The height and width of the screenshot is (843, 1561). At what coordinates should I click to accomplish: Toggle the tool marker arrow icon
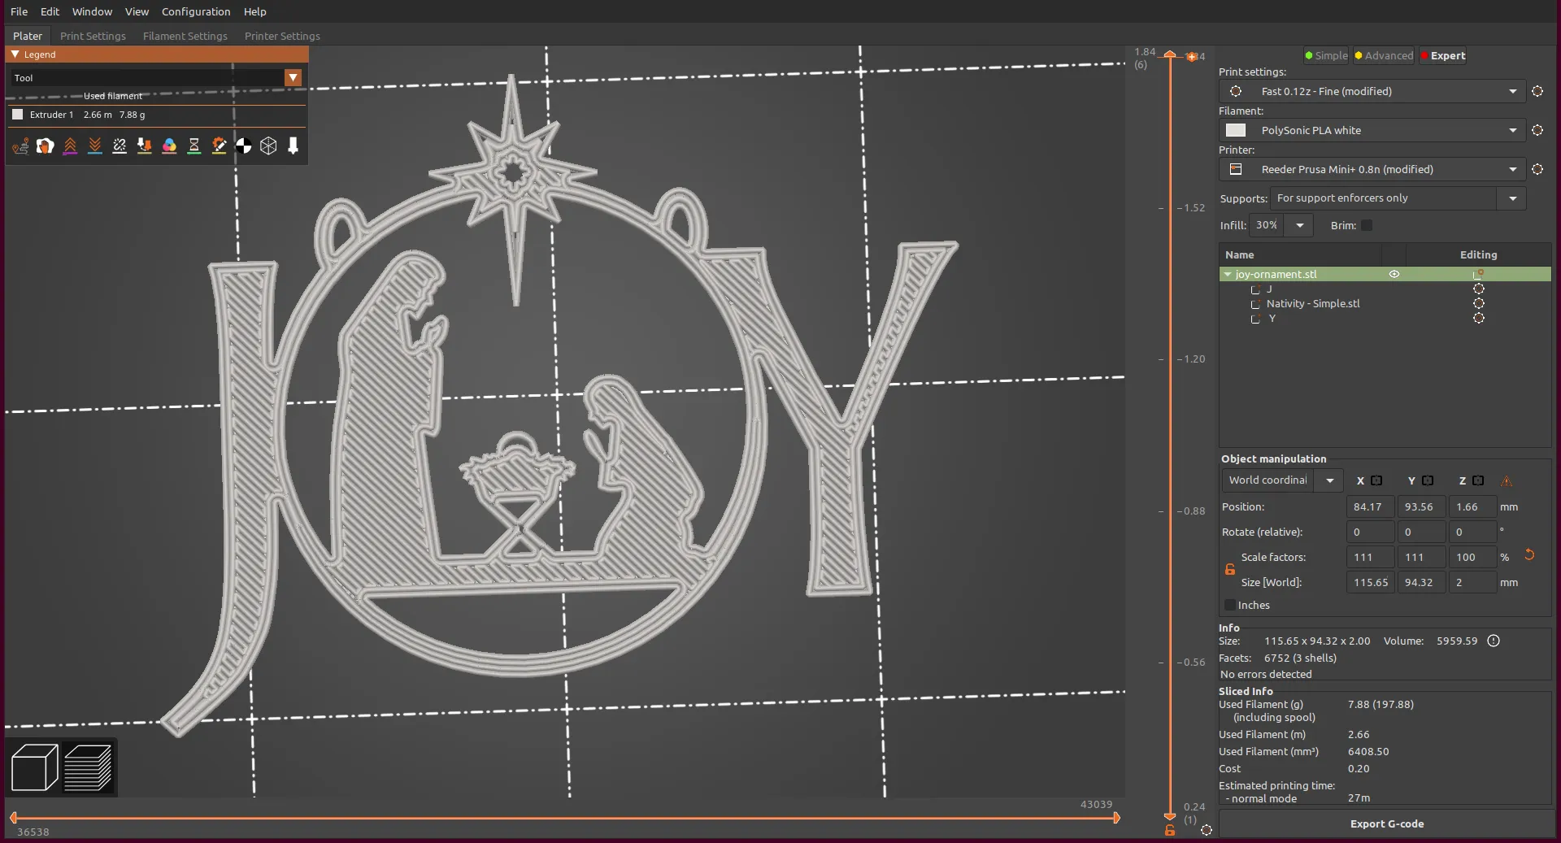[x=294, y=146]
